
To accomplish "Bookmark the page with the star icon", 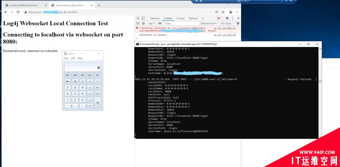I will 223,12.
